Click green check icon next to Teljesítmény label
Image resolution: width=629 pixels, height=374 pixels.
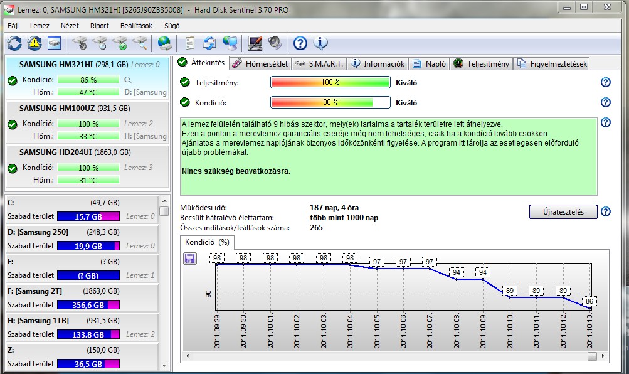(x=184, y=82)
